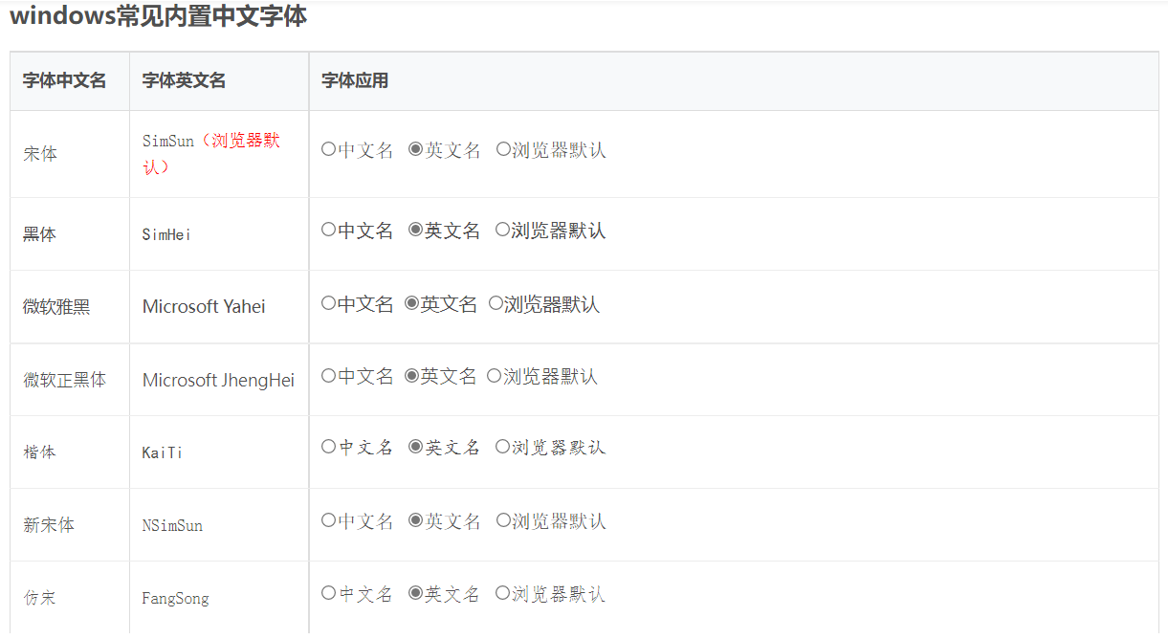Viewport: 1168px width, 639px height.
Task: Click the Microsoft Yahei font name cell
Action: tap(204, 306)
